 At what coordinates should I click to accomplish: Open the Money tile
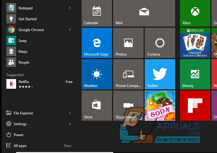[x=195, y=74]
